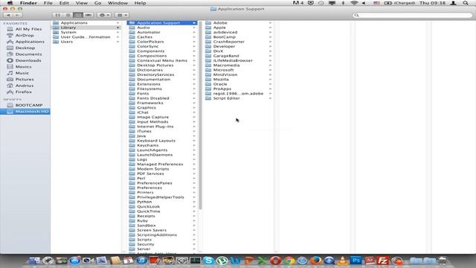The width and height of the screenshot is (476, 268).
Task: Open VLC from the Dock
Action: (342, 261)
